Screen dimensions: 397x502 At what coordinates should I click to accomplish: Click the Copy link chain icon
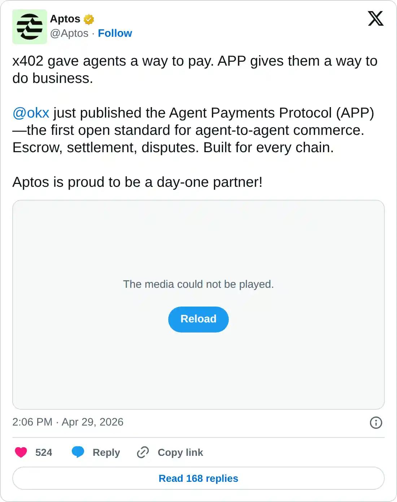142,452
